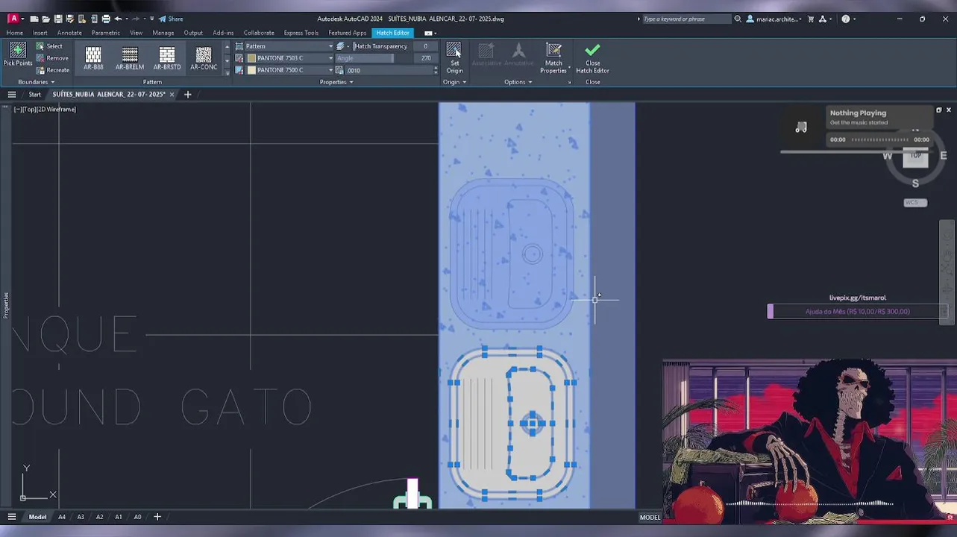Switch to the A0 layout tab

(x=137, y=517)
